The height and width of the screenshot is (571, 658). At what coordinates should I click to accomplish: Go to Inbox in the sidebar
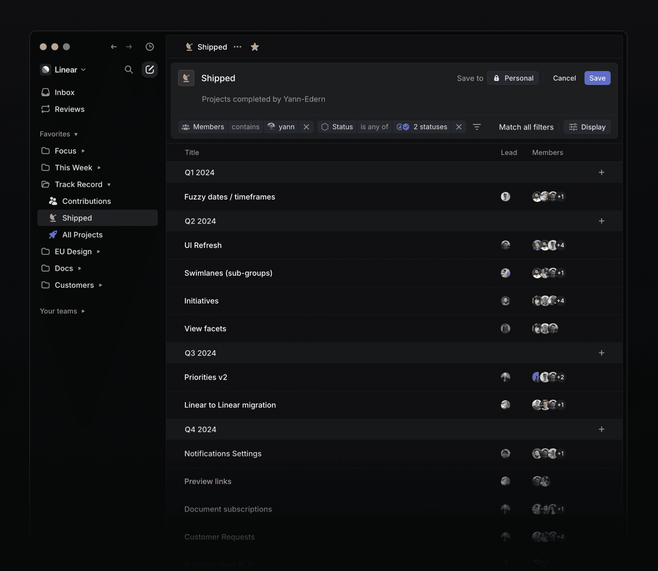pyautogui.click(x=64, y=92)
